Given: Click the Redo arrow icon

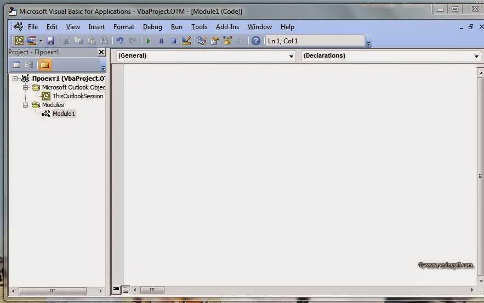Looking at the screenshot, I should click(133, 41).
